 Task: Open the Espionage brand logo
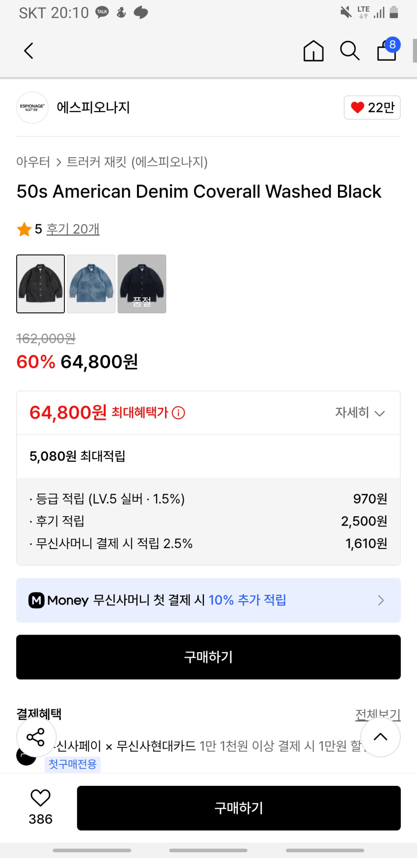32,108
